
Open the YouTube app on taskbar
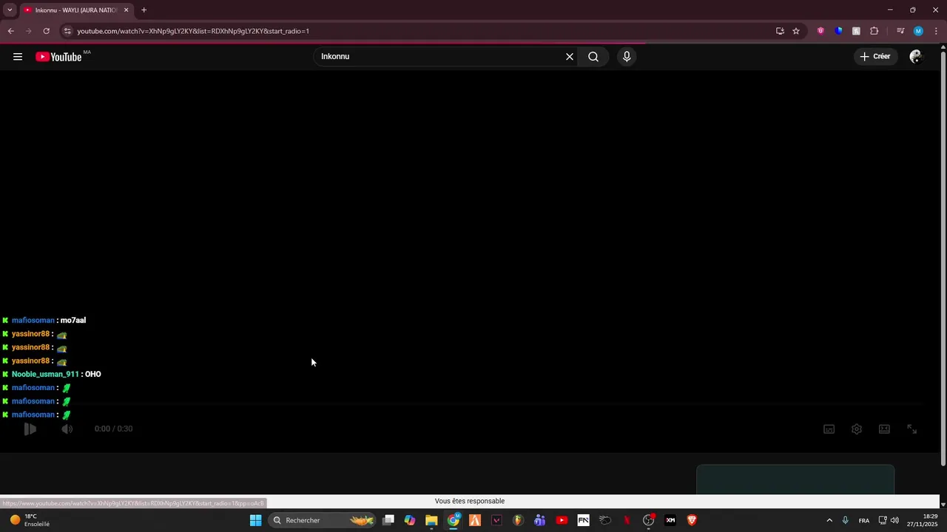tap(562, 520)
